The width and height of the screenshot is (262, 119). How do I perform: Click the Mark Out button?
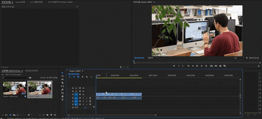point(183,66)
